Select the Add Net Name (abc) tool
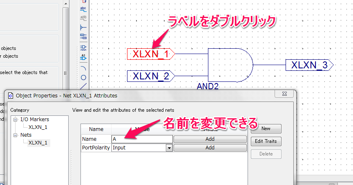The height and width of the screenshot is (185, 353). (x=83, y=9)
